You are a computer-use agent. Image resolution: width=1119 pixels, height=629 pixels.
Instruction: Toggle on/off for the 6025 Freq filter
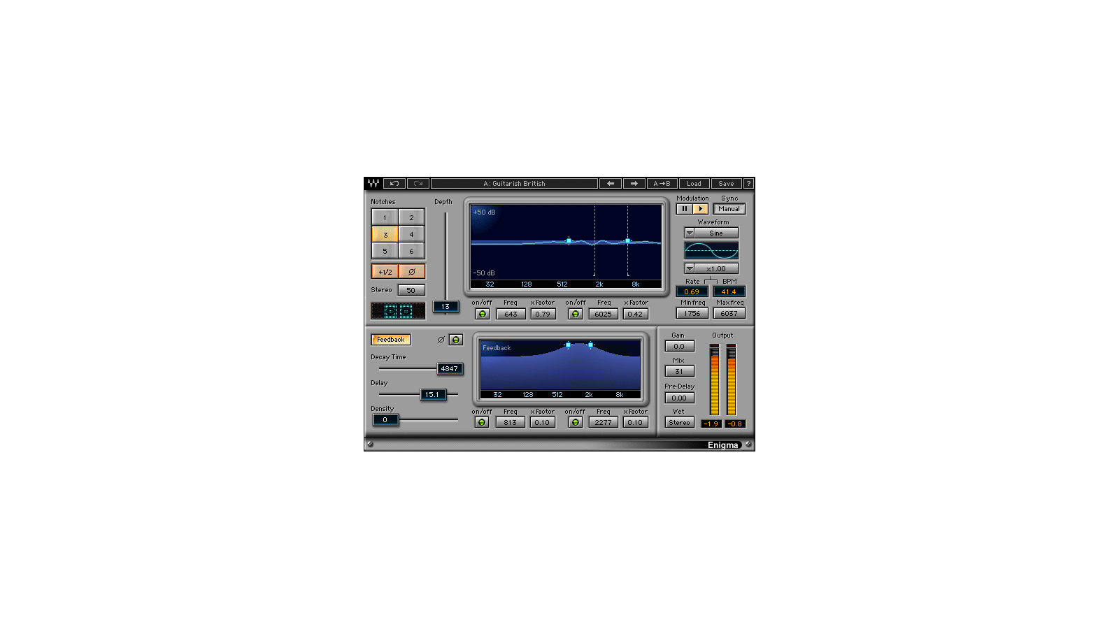[575, 314]
